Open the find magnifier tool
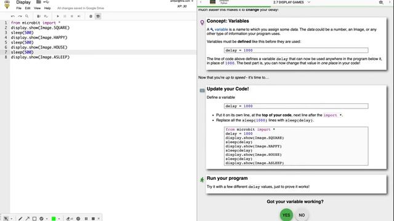This screenshot has width=394, height=221. pyautogui.click(x=27, y=17)
